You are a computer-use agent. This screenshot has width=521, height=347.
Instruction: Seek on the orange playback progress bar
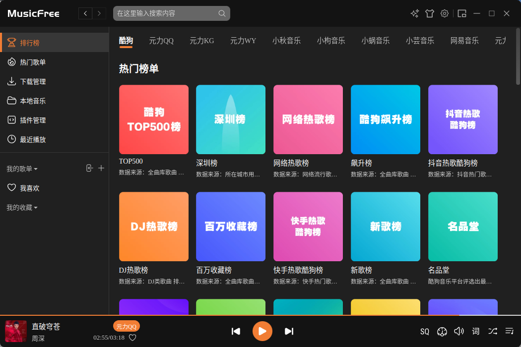(260, 315)
